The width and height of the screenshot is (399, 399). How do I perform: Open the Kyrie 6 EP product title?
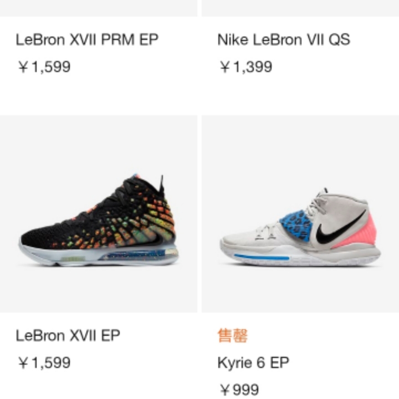point(253,362)
